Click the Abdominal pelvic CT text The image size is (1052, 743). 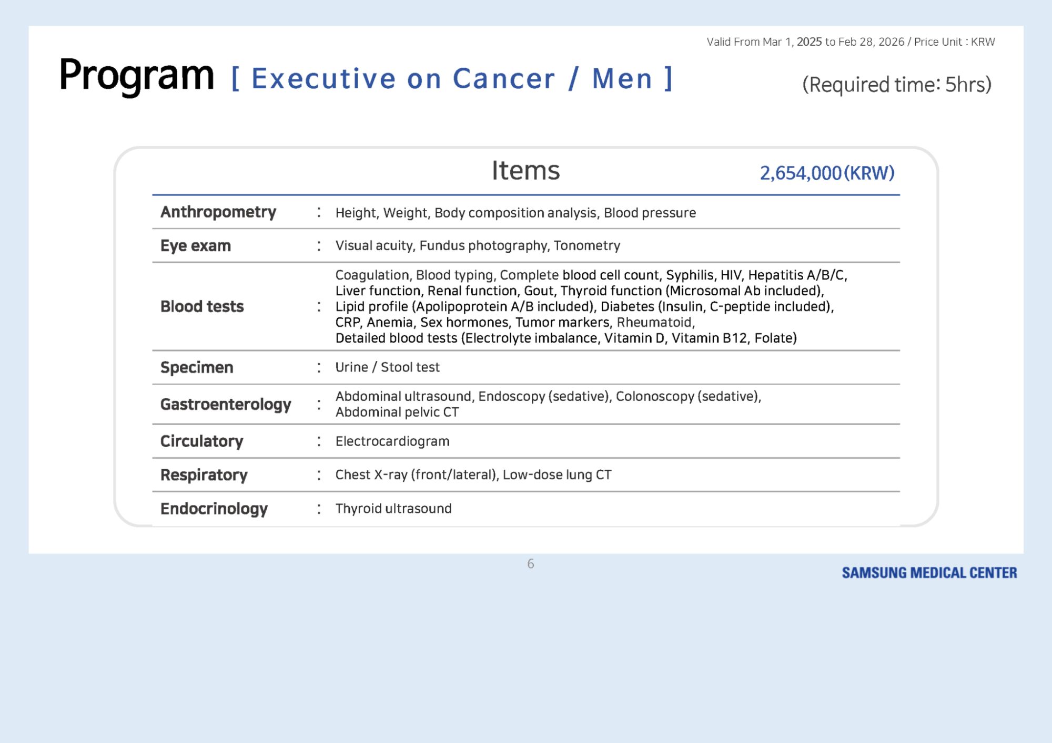coord(397,412)
